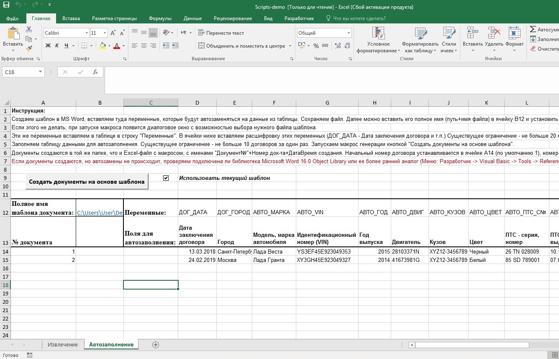
Task: Click the Increase Indent icon
Action: [x=175, y=46]
